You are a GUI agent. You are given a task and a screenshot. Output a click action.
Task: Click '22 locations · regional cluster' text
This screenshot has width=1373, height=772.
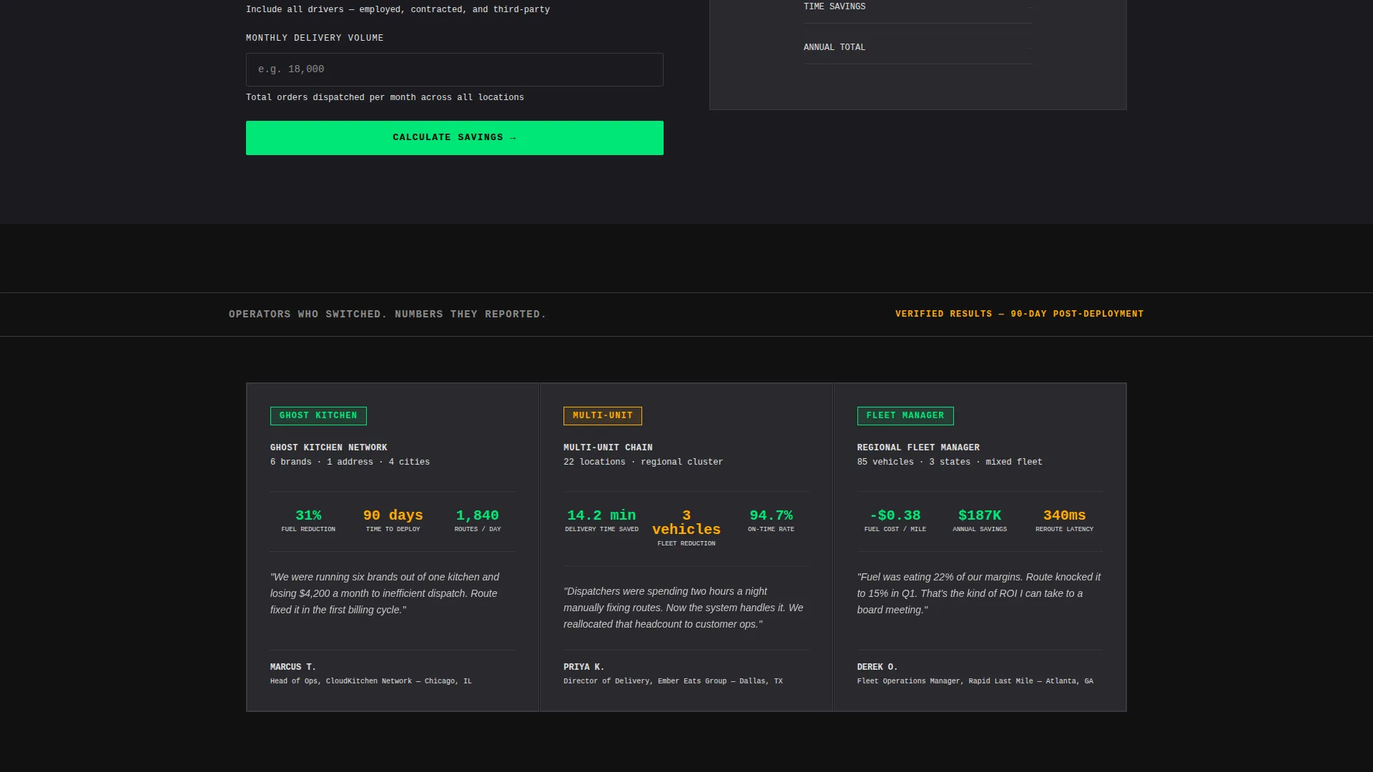tap(643, 462)
